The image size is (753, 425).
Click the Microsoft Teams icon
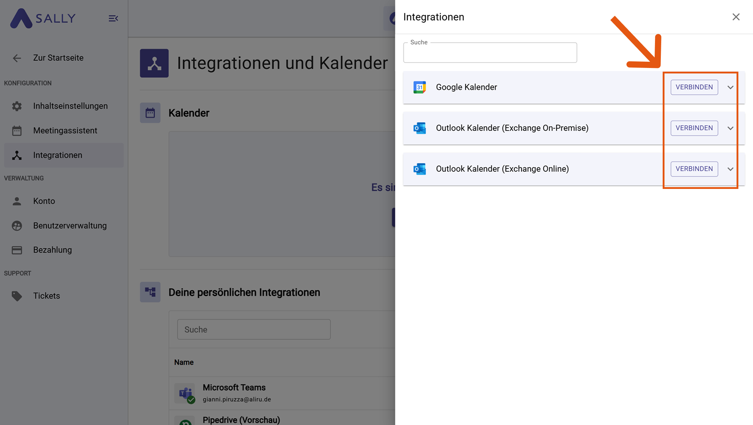point(185,393)
